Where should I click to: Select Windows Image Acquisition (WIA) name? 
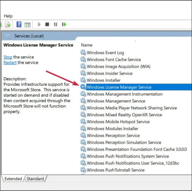point(119,66)
